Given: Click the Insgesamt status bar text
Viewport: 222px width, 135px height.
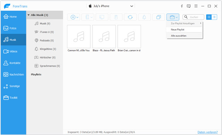Looking at the screenshot, I should pos(101,132).
